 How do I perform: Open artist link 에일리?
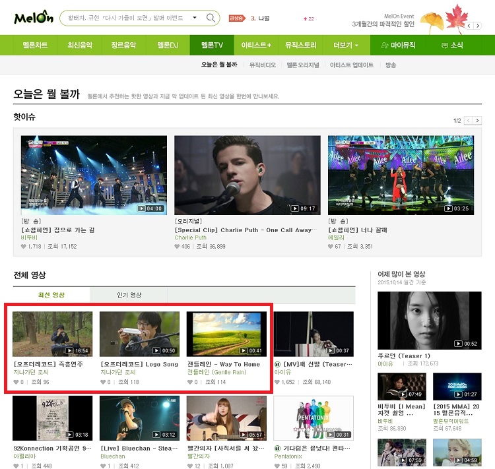tap(336, 237)
